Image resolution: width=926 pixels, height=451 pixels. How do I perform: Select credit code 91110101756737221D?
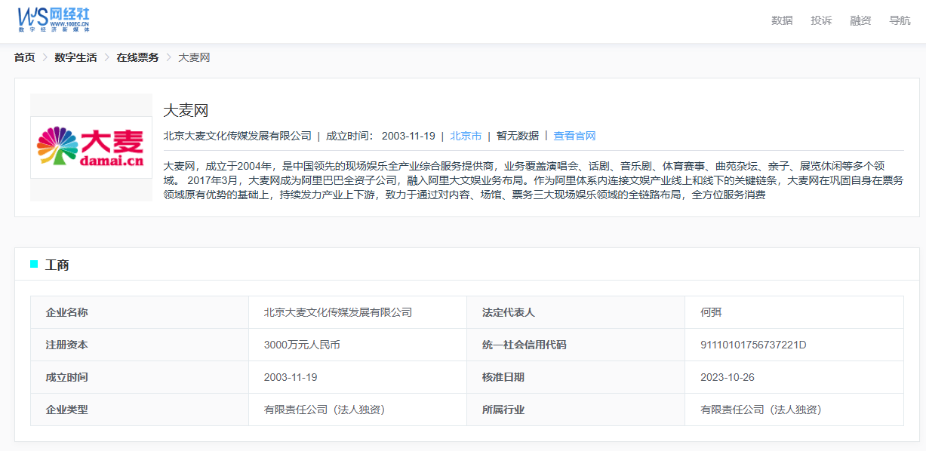click(x=794, y=345)
